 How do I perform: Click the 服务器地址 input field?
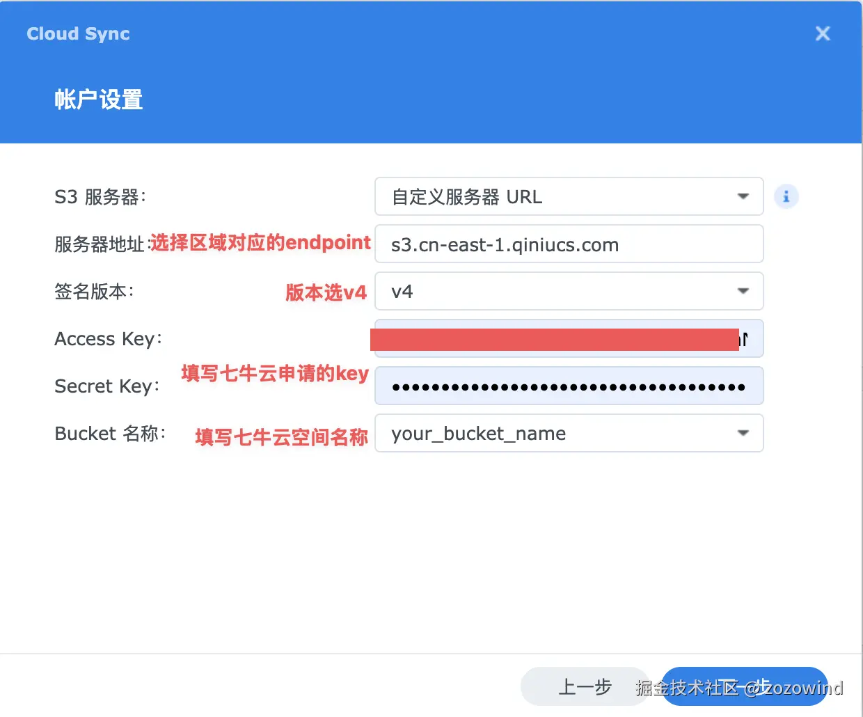(569, 244)
